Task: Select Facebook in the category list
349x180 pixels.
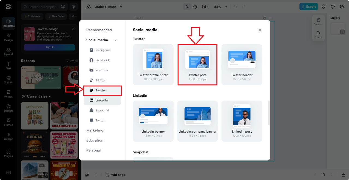Action: (x=103, y=60)
